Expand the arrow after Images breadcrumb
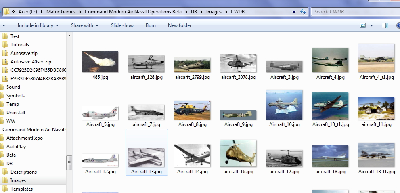 (x=226, y=12)
